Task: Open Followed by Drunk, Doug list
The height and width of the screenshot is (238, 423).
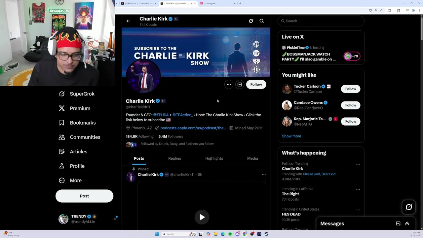Action: (x=177, y=144)
